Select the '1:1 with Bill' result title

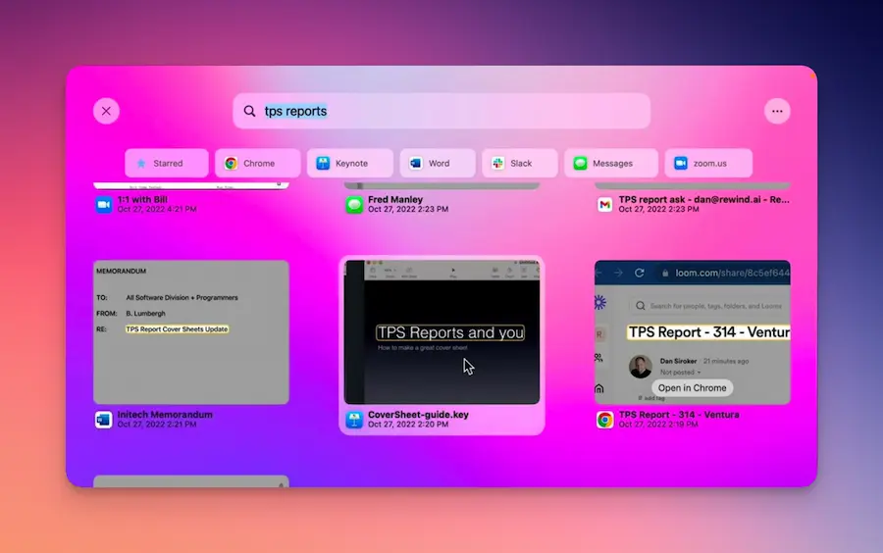(142, 199)
